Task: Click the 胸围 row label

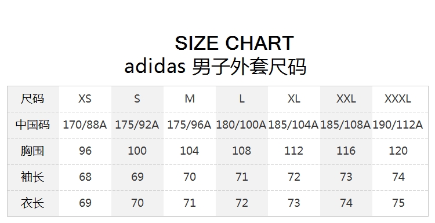Action: (32, 151)
